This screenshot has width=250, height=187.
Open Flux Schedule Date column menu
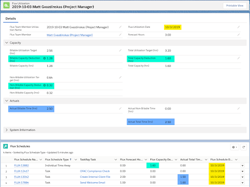click(x=236, y=160)
